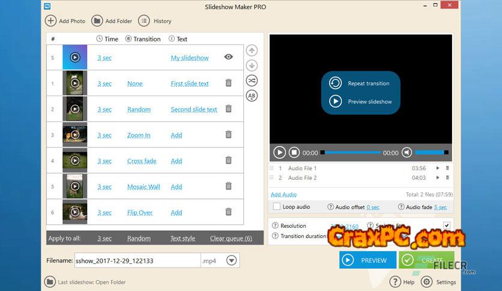Stop playback in the player
The width and height of the screenshot is (502, 291).
[x=294, y=153]
